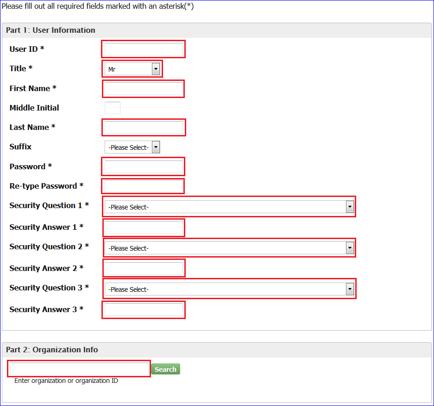Click the Enter organization or organization ID hint
The height and width of the screenshot is (406, 434).
[x=66, y=381]
